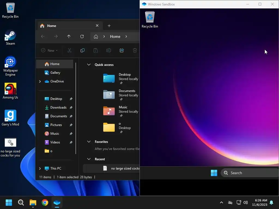Open Videos in navigation pane
This screenshot has height=209, width=279.
(x=54, y=142)
